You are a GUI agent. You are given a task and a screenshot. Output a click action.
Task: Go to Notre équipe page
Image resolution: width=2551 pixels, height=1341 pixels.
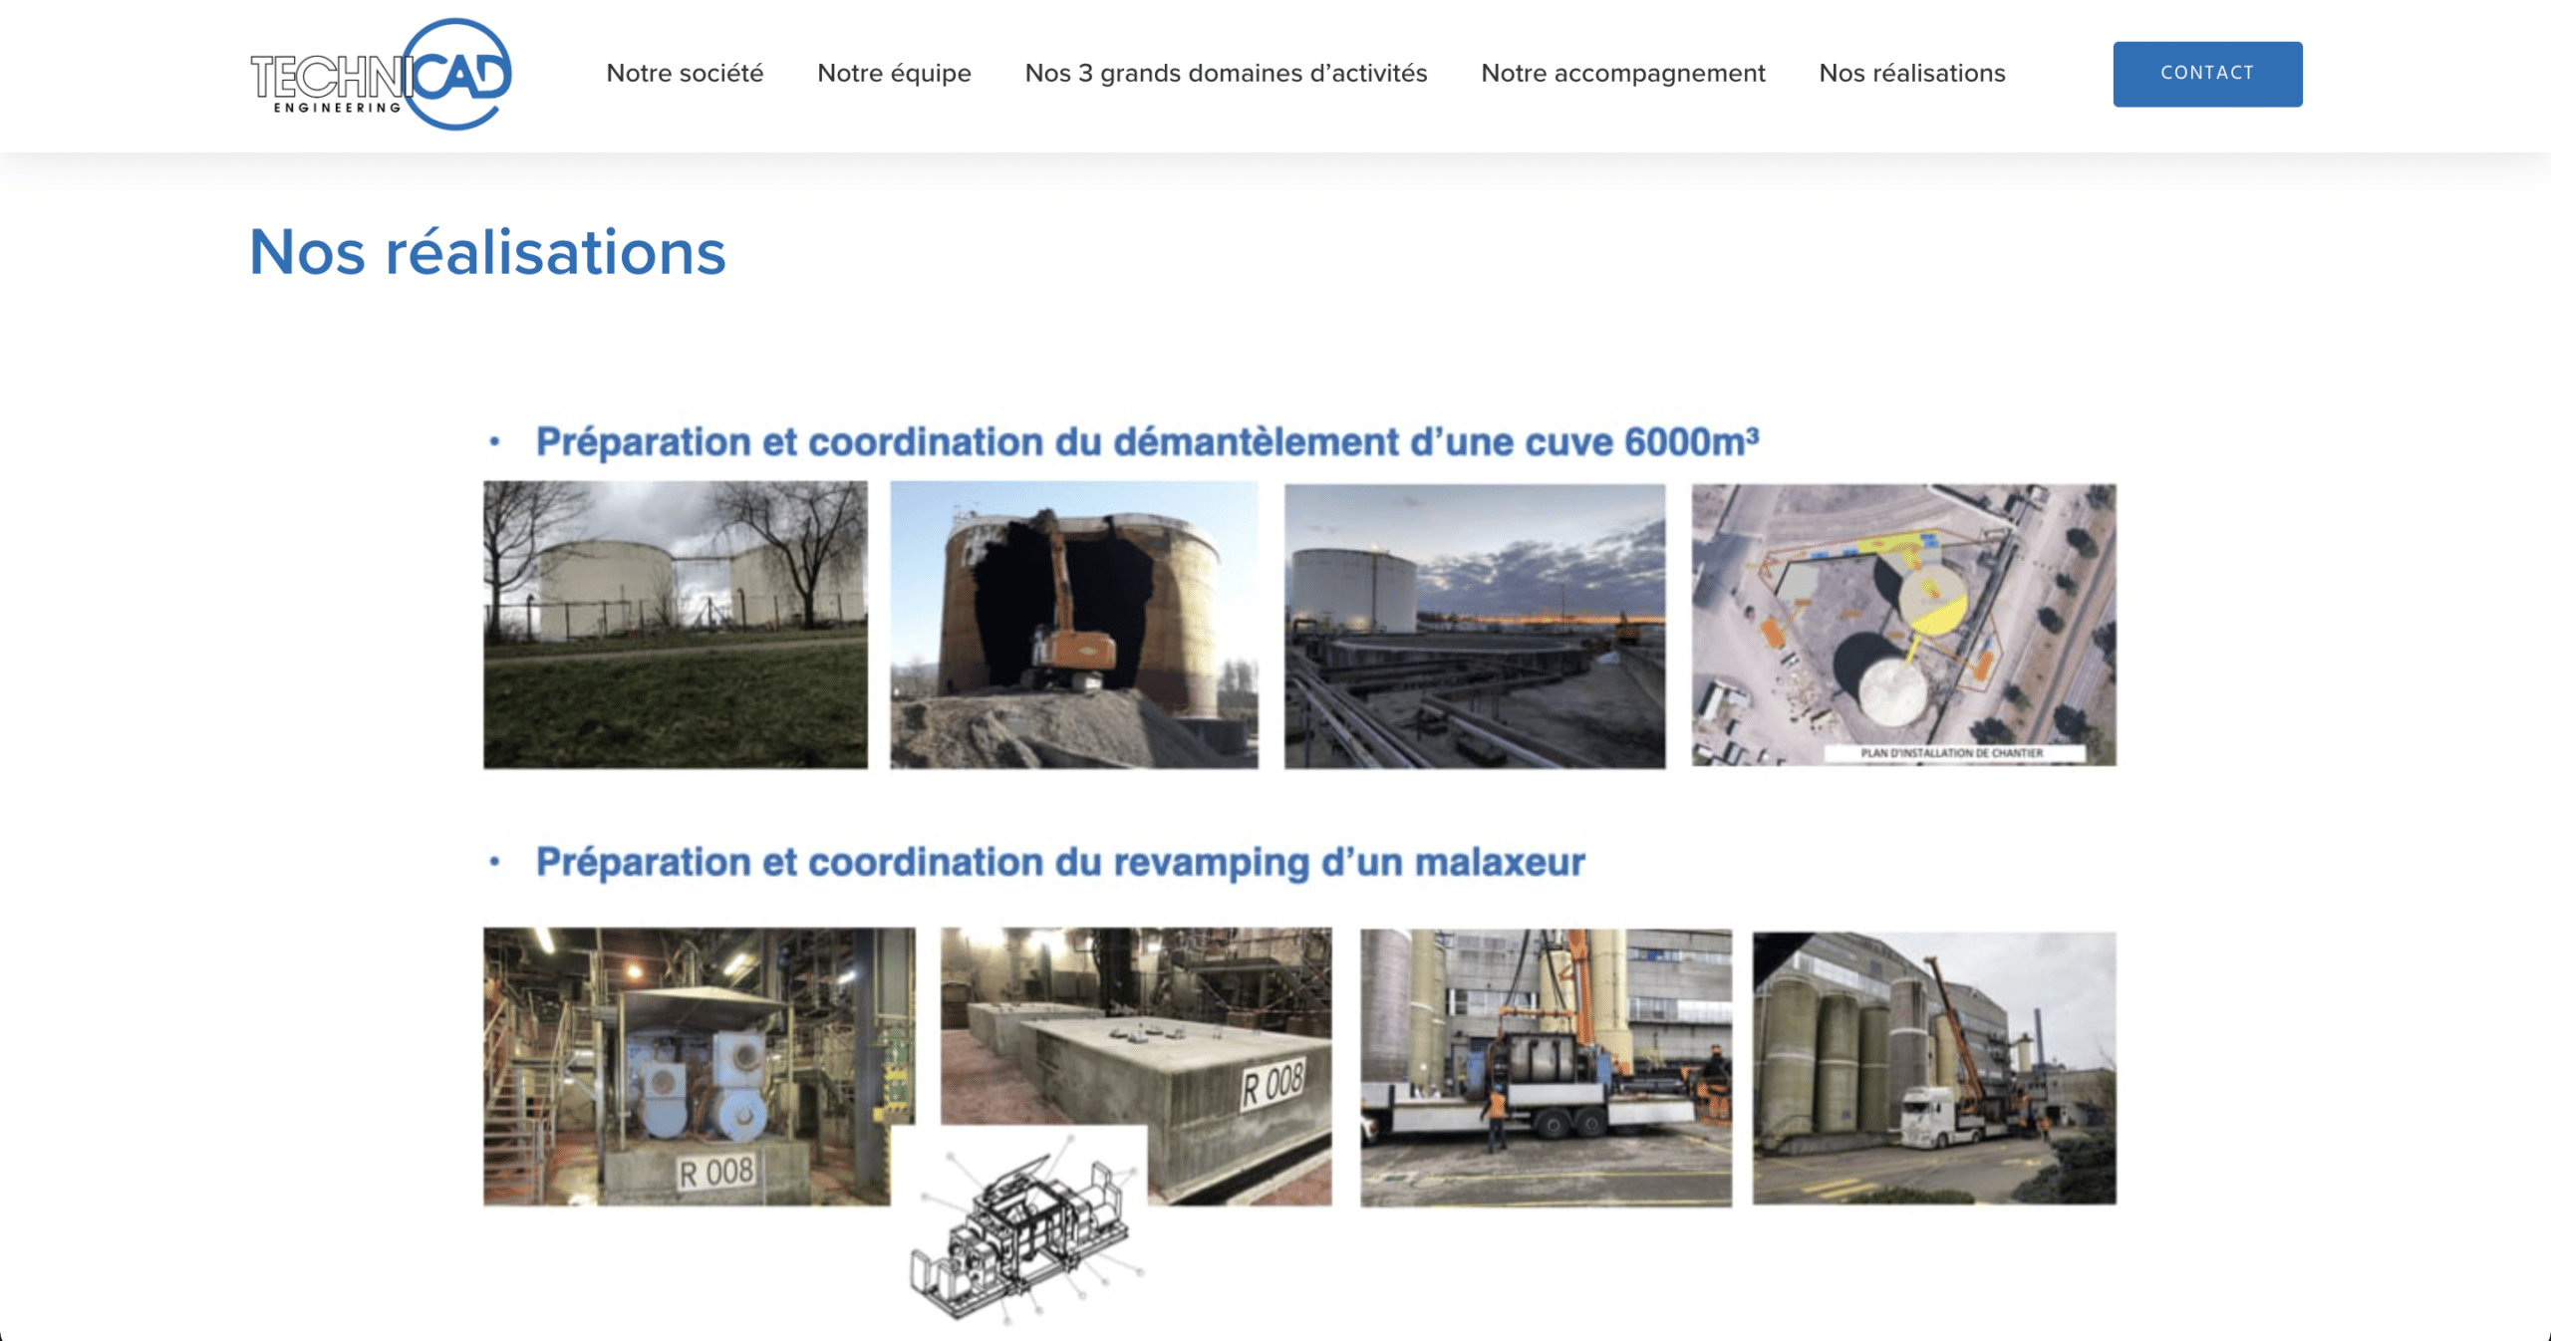point(894,74)
